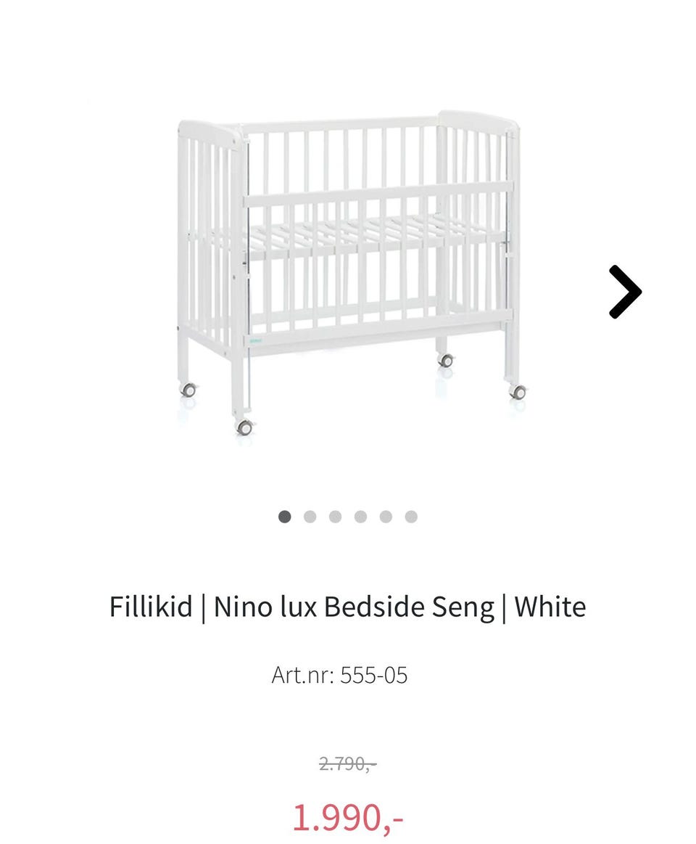Select the article number 555-05 text
Viewport: 696px width, 844px height.
coord(339,675)
